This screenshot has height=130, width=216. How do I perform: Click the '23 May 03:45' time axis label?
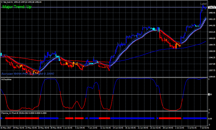tap(31, 128)
